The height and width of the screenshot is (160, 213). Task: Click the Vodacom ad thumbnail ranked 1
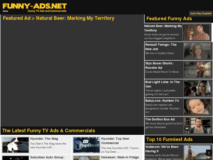197,152
